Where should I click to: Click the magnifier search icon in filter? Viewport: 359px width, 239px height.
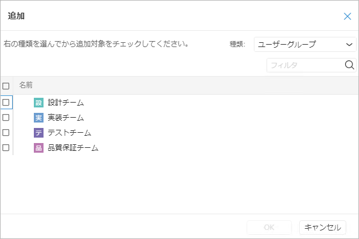point(349,65)
